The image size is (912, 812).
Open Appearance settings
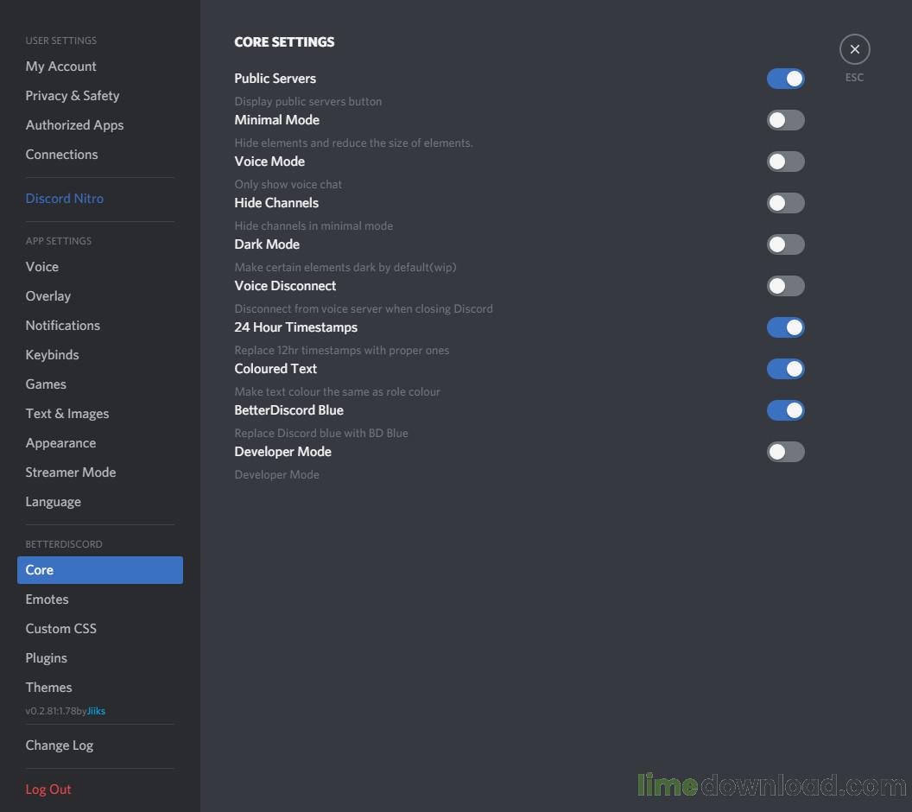point(100,442)
